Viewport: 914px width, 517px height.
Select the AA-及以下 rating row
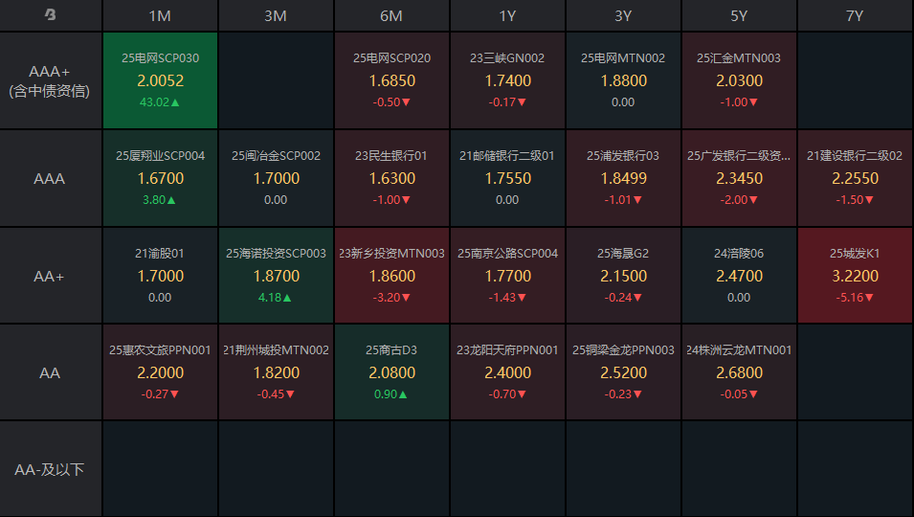tap(50, 469)
